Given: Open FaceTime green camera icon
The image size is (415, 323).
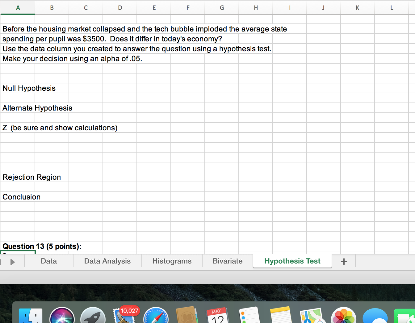Looking at the screenshot, I should click(405, 316).
